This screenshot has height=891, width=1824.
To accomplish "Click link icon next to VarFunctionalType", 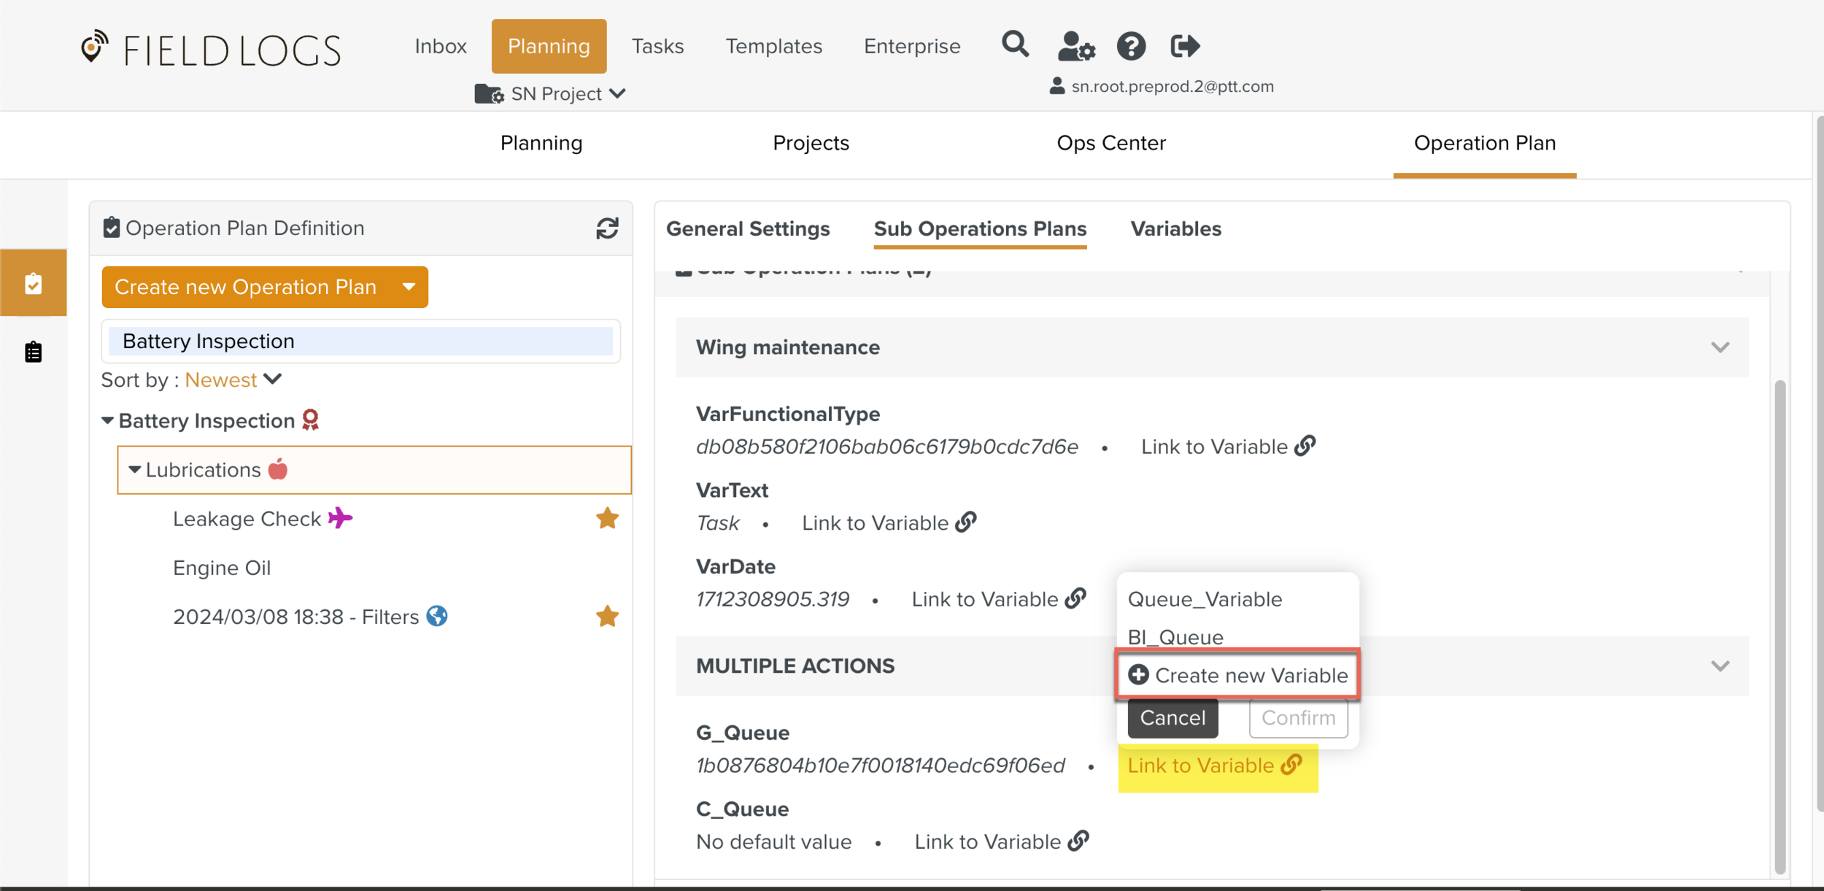I will 1305,446.
